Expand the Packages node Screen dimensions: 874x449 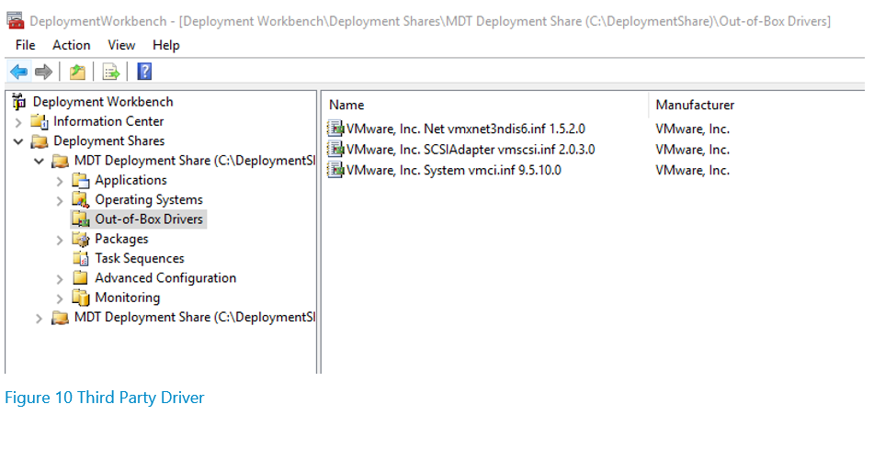tap(60, 240)
